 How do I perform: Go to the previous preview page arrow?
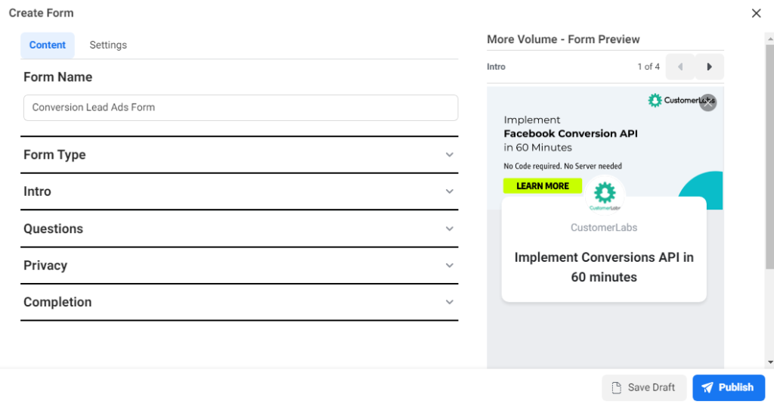click(x=680, y=67)
